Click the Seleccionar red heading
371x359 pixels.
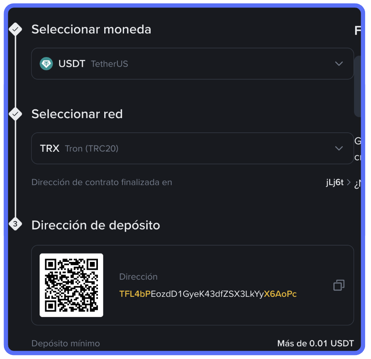[x=77, y=114]
